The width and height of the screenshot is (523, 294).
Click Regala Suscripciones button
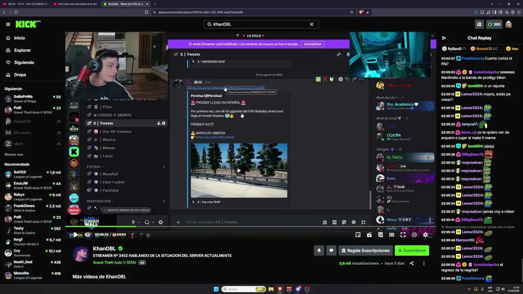coord(365,251)
